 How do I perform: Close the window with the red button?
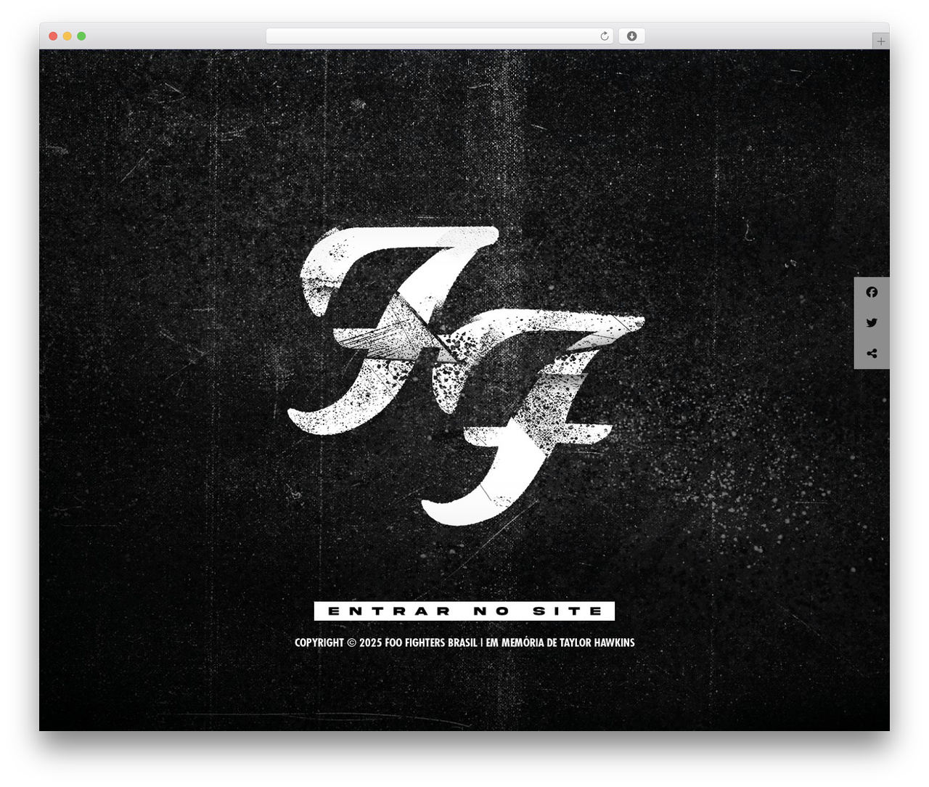(x=53, y=36)
